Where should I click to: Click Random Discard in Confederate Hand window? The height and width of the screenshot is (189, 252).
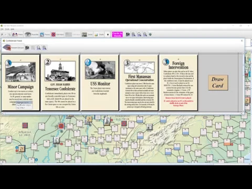[13, 48]
